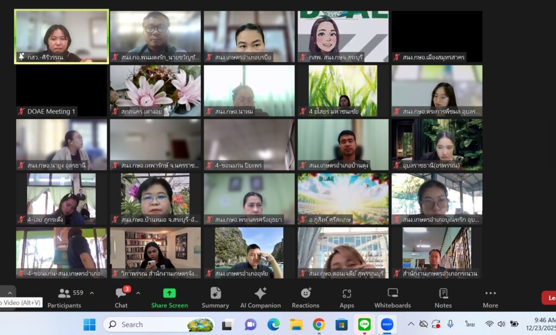Screen dimensions: 556x335
Task: Open Whiteboards
Action: tap(393, 298)
